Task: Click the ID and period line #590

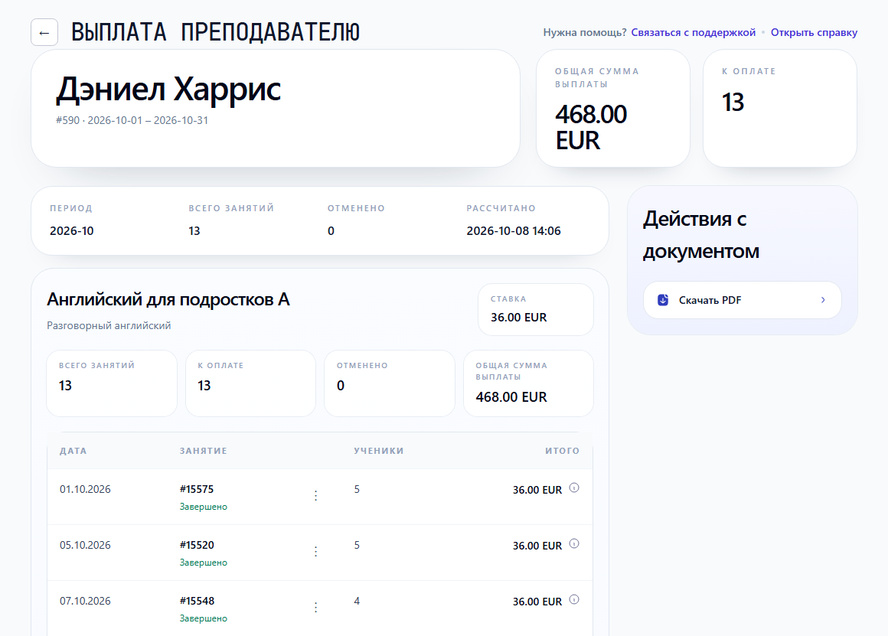Action: click(x=132, y=120)
